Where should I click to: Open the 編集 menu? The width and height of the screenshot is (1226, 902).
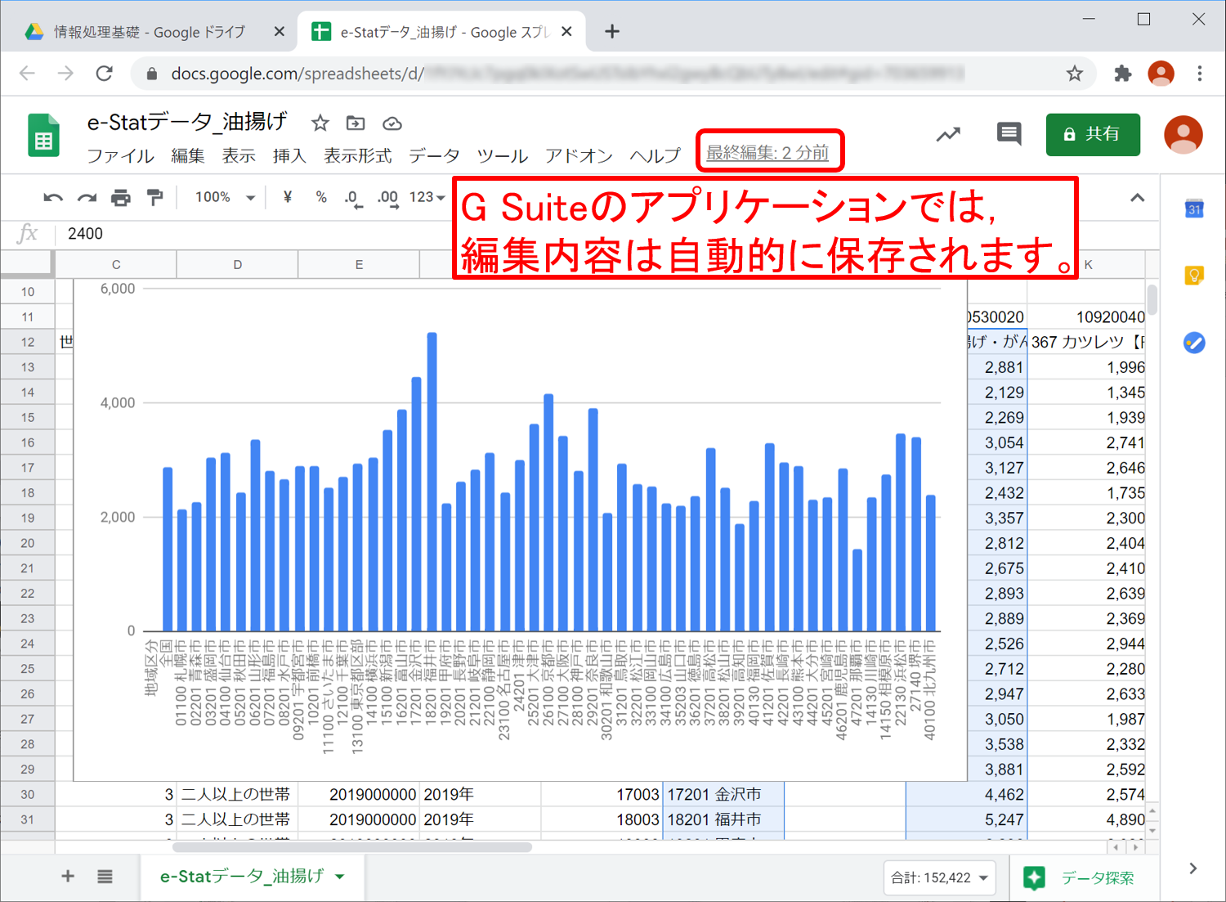pyautogui.click(x=188, y=155)
